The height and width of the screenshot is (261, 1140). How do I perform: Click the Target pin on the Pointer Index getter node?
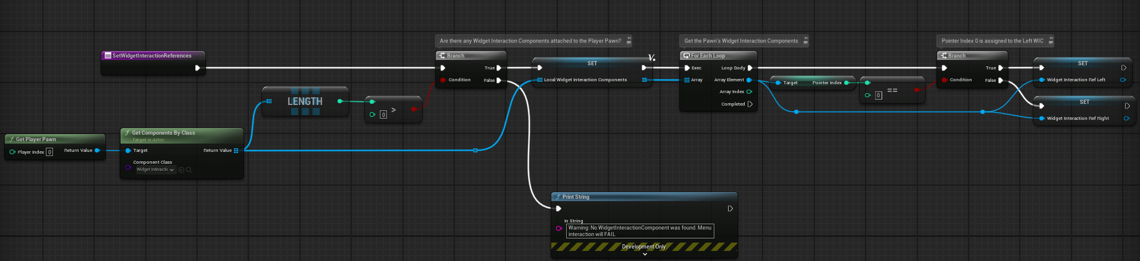778,83
